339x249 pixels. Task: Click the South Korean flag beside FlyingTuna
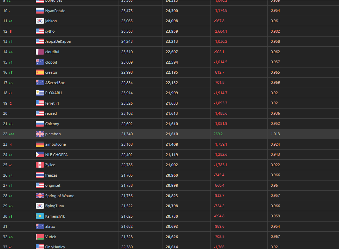[40, 206]
